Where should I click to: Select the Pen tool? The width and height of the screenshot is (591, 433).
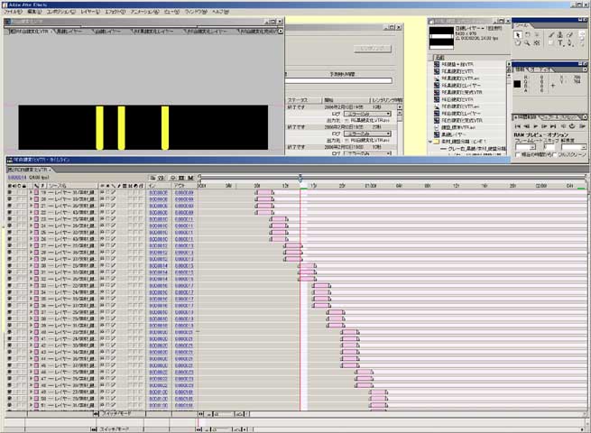[569, 42]
